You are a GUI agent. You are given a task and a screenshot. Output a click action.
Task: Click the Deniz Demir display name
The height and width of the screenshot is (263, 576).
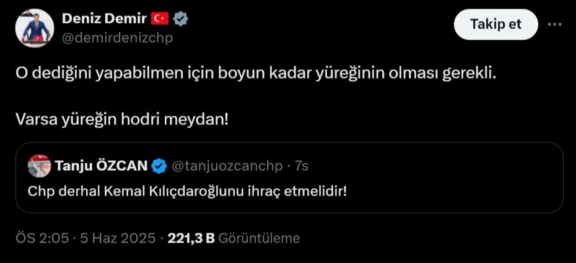point(103,19)
